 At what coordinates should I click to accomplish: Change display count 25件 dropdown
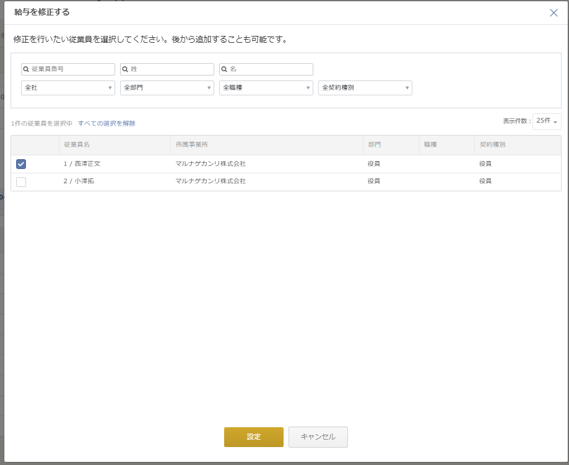[547, 121]
